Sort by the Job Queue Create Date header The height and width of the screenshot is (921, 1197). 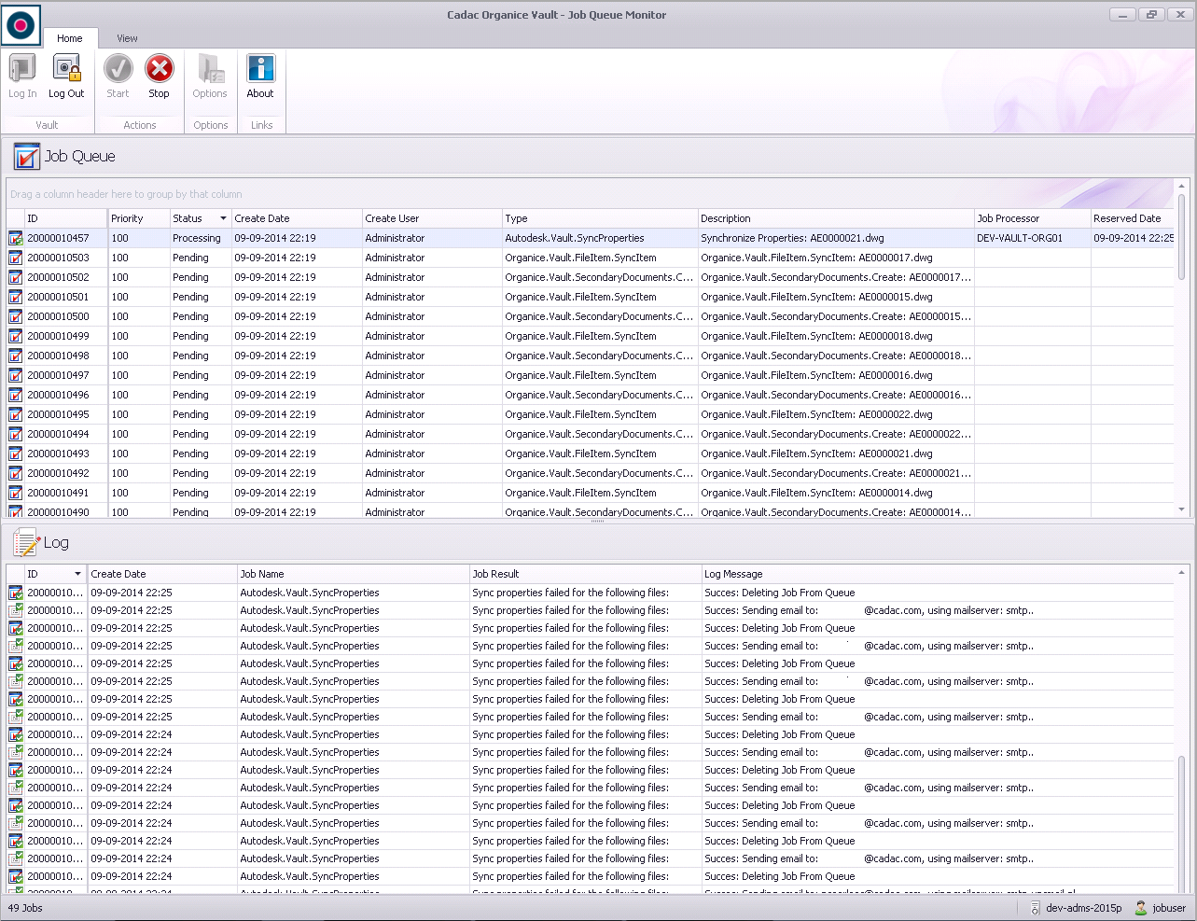click(x=297, y=218)
